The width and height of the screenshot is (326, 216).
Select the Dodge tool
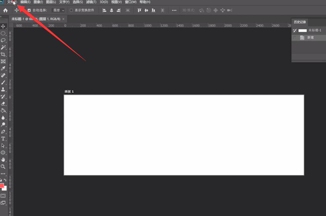pos(3,125)
